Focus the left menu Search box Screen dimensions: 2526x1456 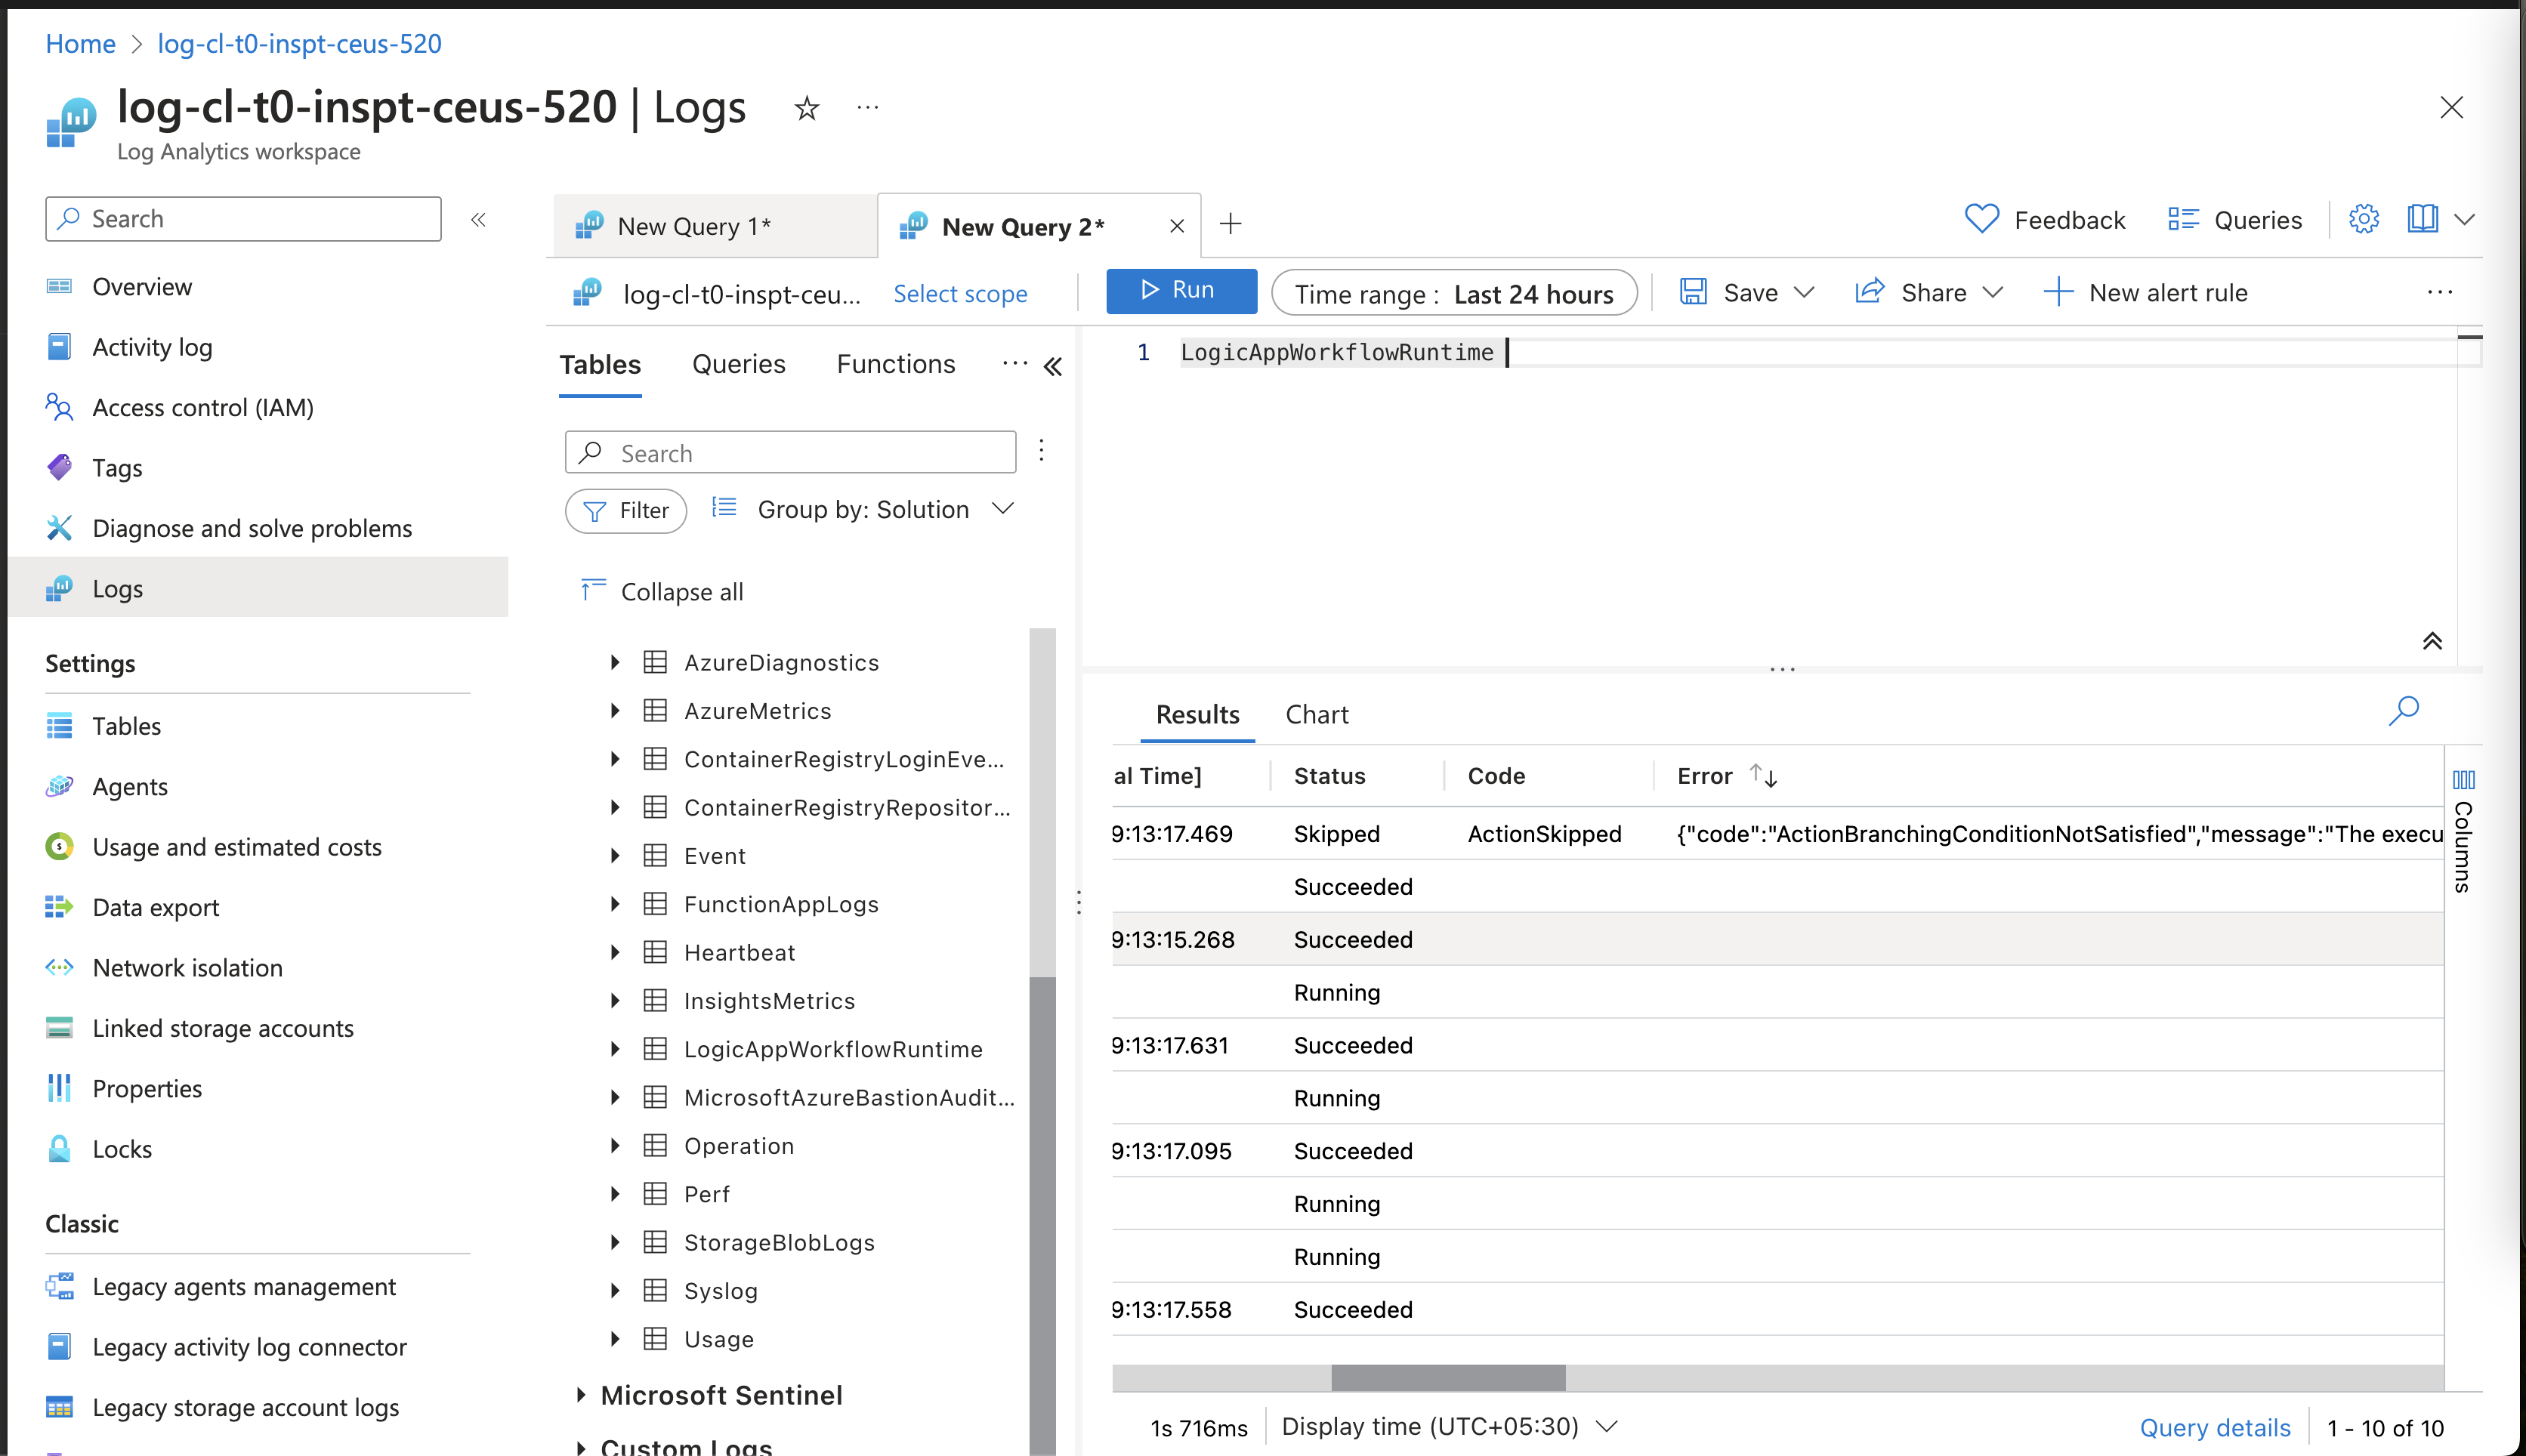(243, 219)
